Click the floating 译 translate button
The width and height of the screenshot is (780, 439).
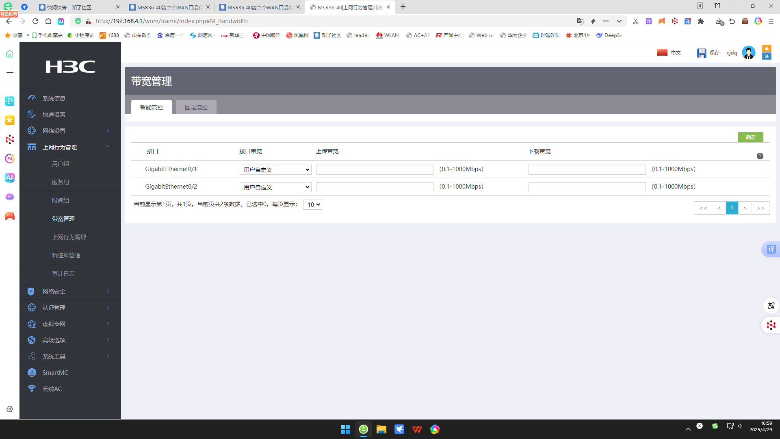click(x=771, y=249)
